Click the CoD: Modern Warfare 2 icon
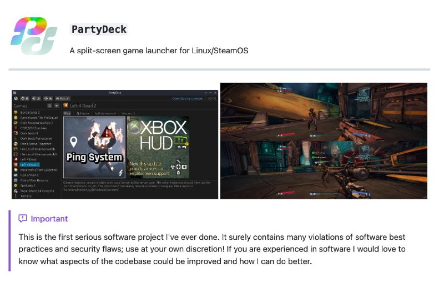Image resolution: width=444 pixels, height=282 pixels. click(x=16, y=123)
